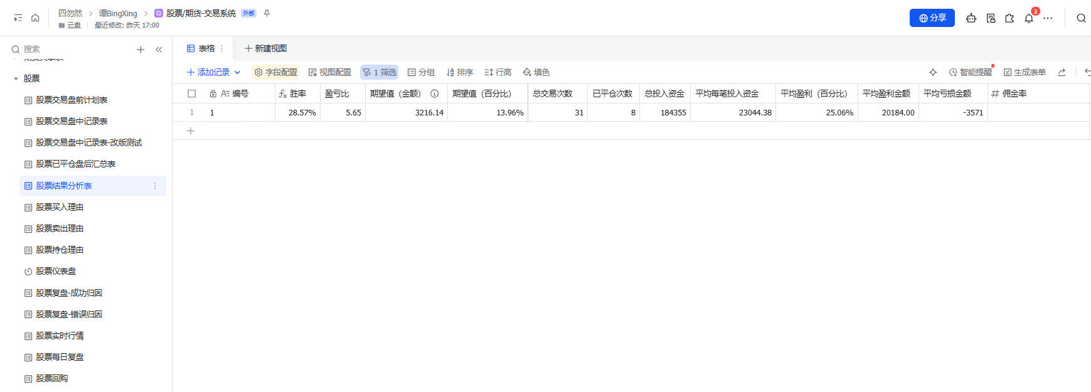Click the document title 股票/期货-交易系统

pyautogui.click(x=201, y=13)
